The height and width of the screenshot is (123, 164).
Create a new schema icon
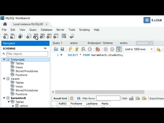tap(29, 36)
